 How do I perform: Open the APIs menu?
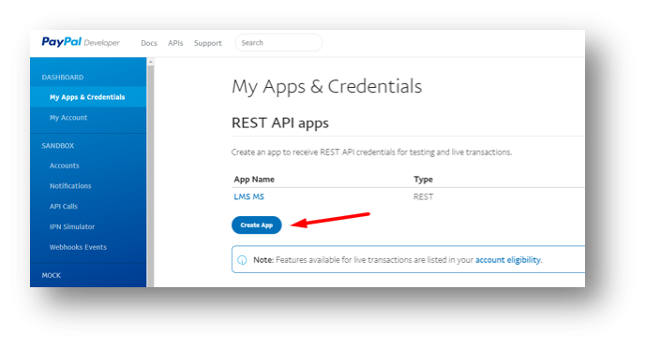[175, 43]
